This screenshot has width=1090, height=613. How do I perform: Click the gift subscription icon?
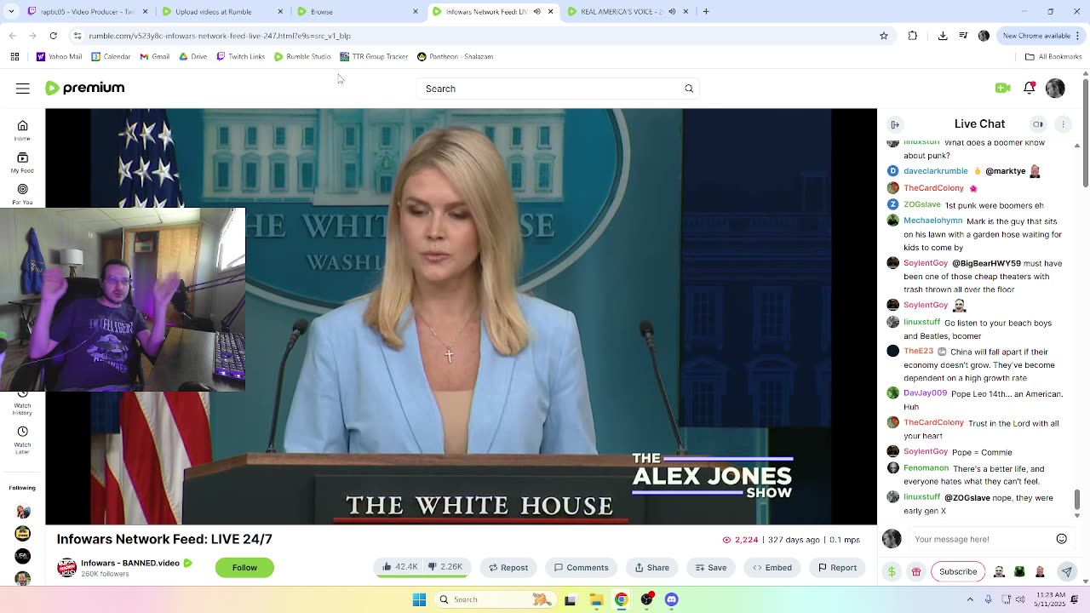pyautogui.click(x=916, y=571)
